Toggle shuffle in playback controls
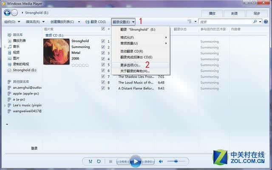 click(91, 161)
